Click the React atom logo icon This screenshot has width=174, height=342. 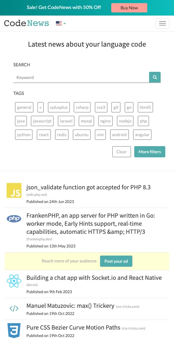click(x=14, y=281)
